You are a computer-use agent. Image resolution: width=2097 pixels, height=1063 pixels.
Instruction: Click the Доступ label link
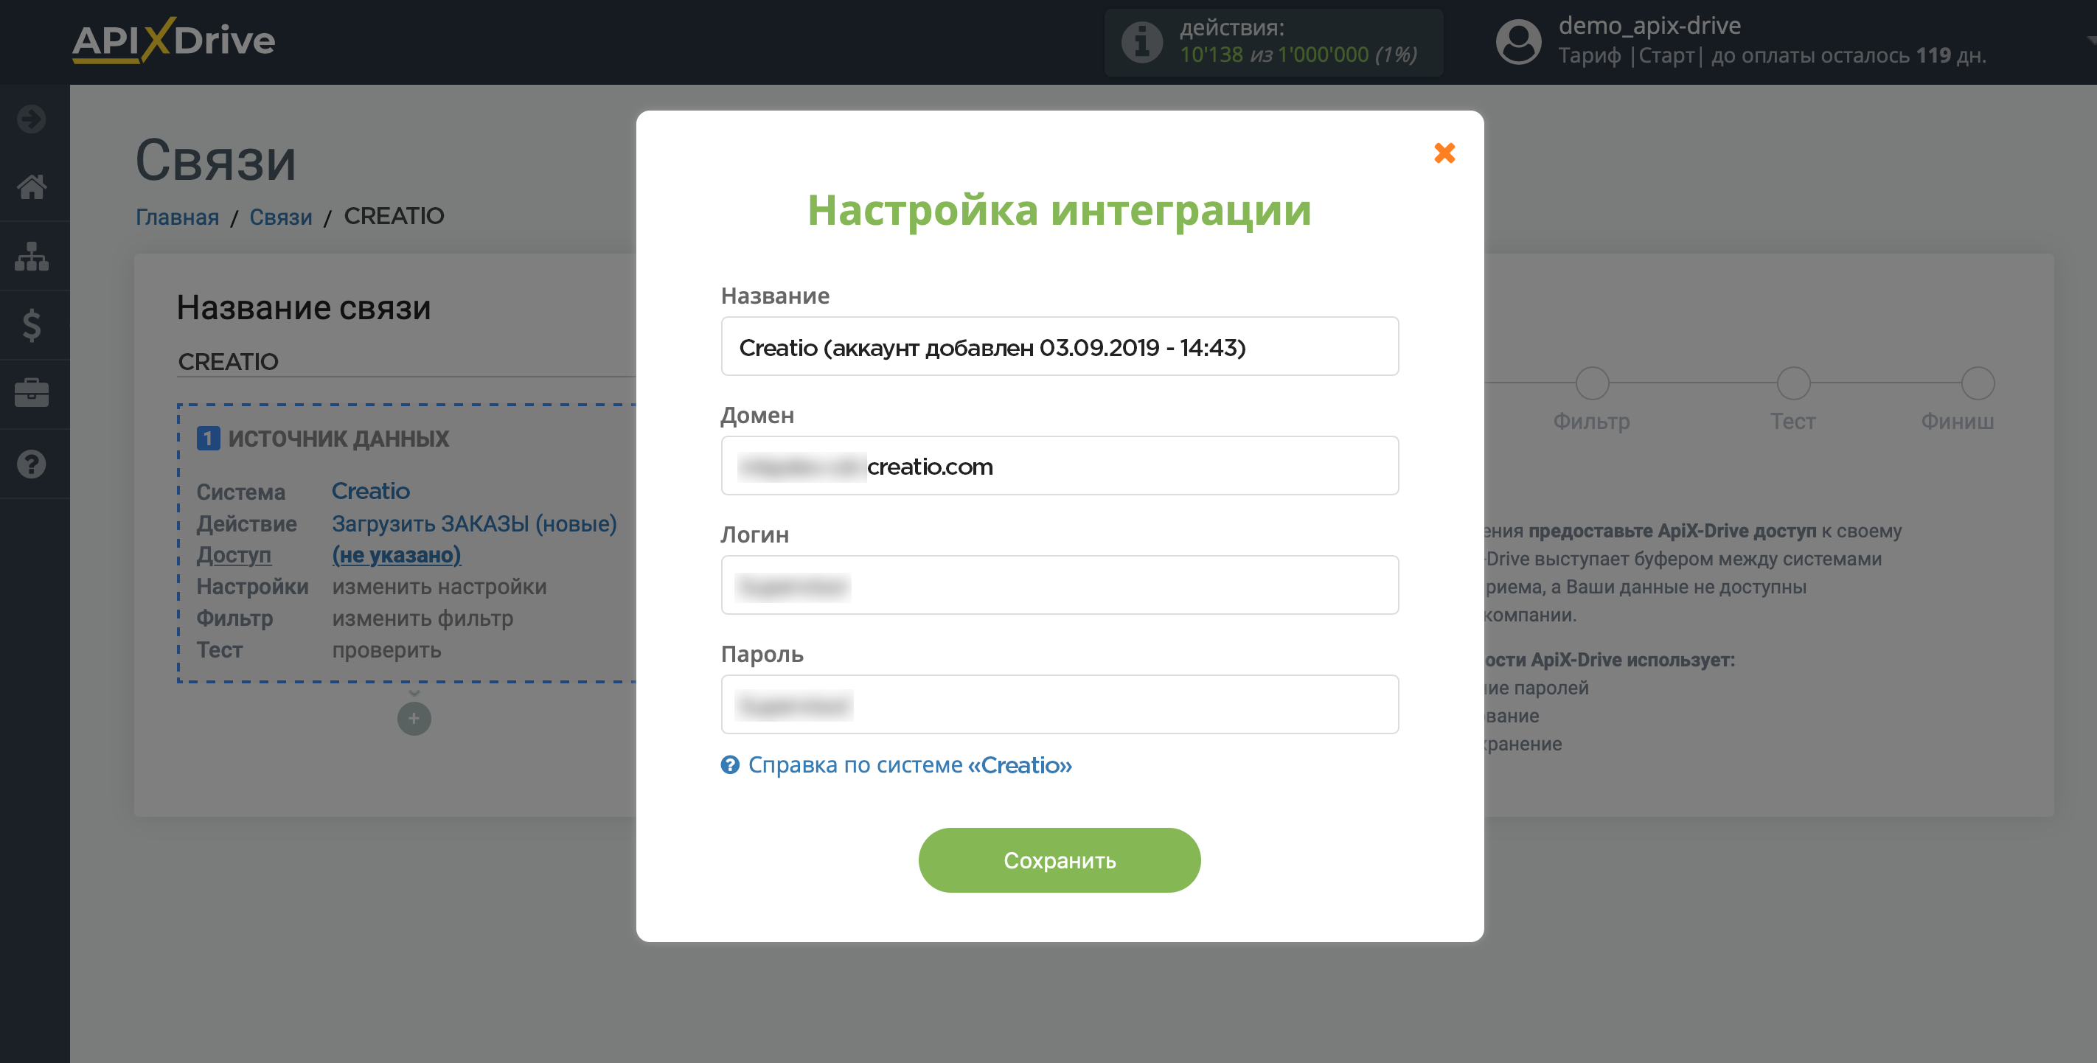tap(234, 555)
